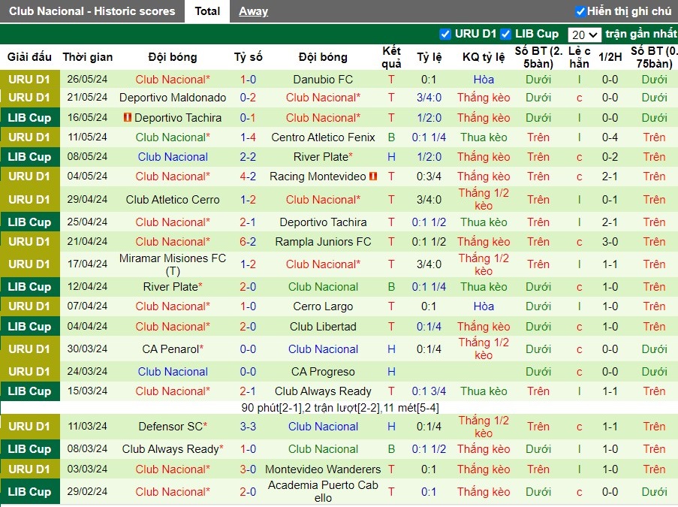
Task: Select the date 30/03/24
Action: tap(87, 349)
